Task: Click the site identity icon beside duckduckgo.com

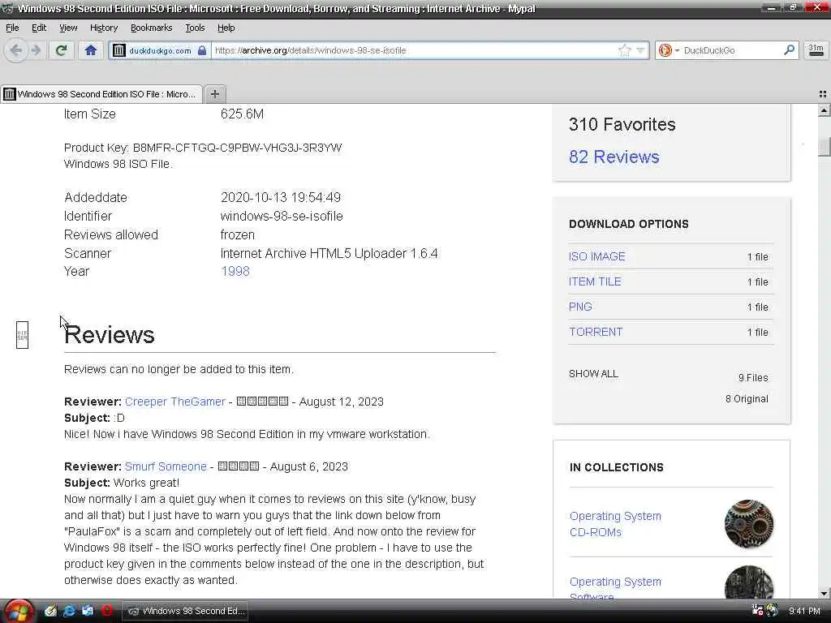Action: click(118, 50)
